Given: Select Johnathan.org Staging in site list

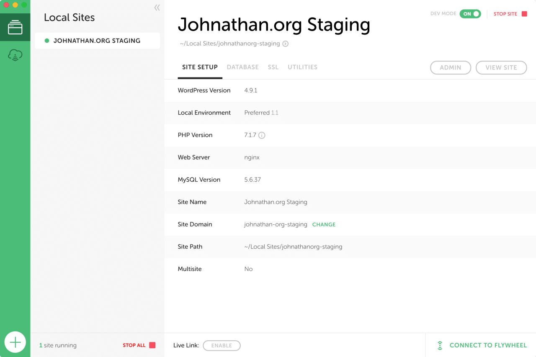Looking at the screenshot, I should (x=97, y=41).
